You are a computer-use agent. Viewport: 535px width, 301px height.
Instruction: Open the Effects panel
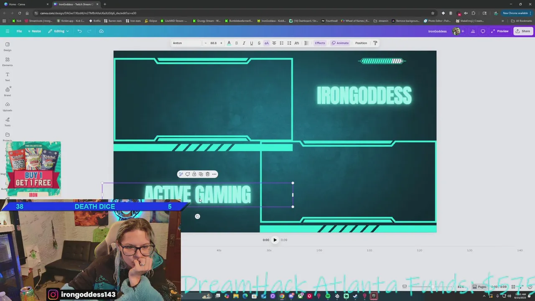click(x=320, y=43)
